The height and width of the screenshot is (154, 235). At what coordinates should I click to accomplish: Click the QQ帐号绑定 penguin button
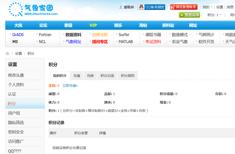(x=152, y=7)
